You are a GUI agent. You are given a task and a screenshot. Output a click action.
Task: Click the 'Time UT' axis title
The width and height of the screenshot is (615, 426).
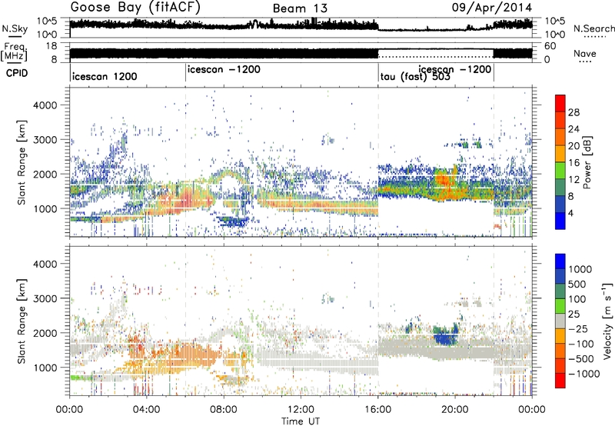tap(301, 421)
